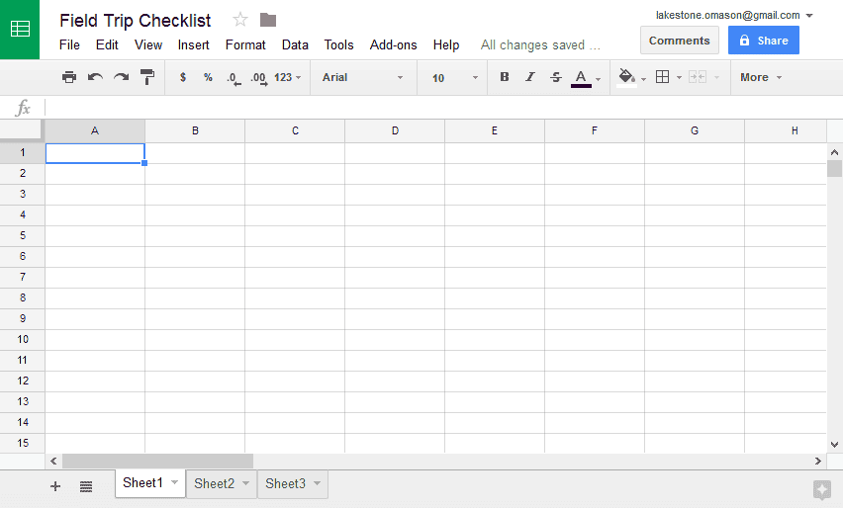
Task: Click vertical scrollbar up arrow
Action: tap(834, 152)
